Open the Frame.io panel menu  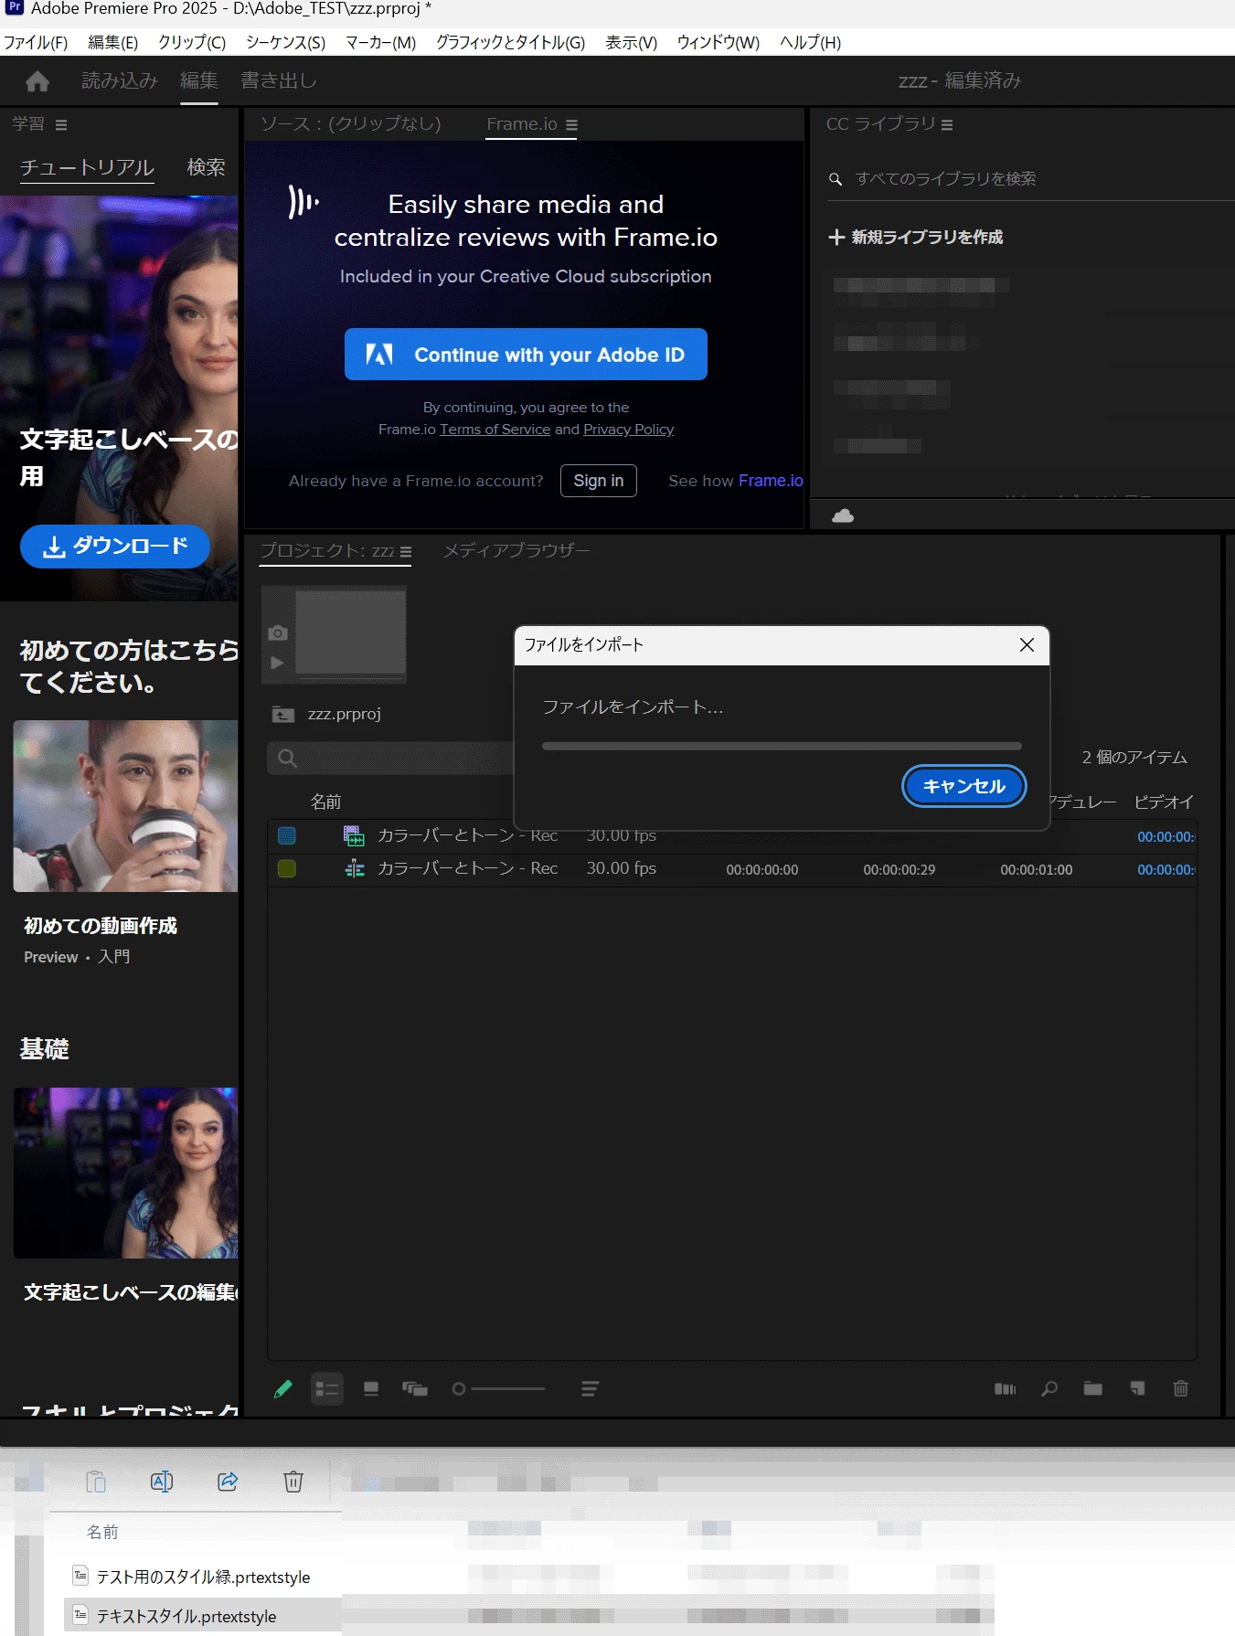click(571, 125)
